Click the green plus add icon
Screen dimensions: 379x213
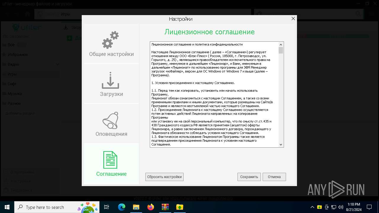(x=69, y=38)
